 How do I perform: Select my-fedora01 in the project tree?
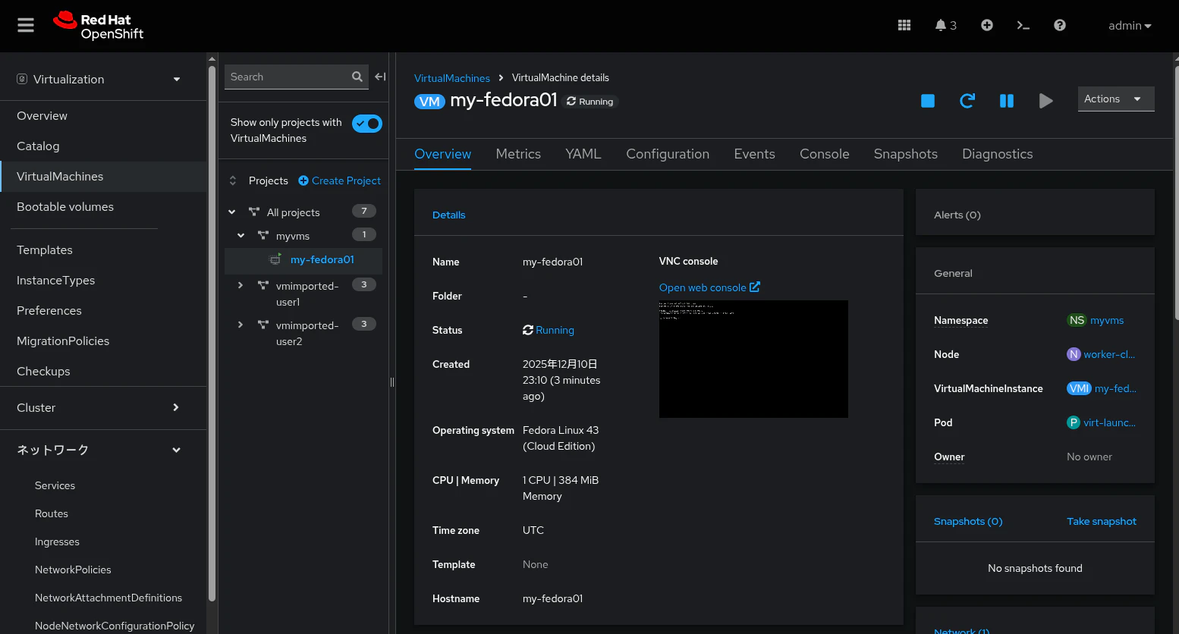coord(322,259)
